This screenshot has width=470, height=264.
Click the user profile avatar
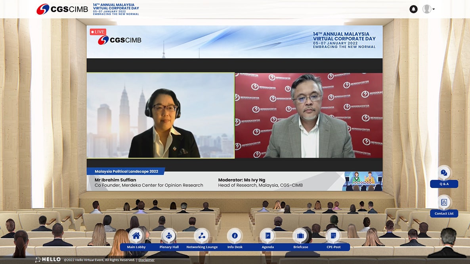point(426,9)
